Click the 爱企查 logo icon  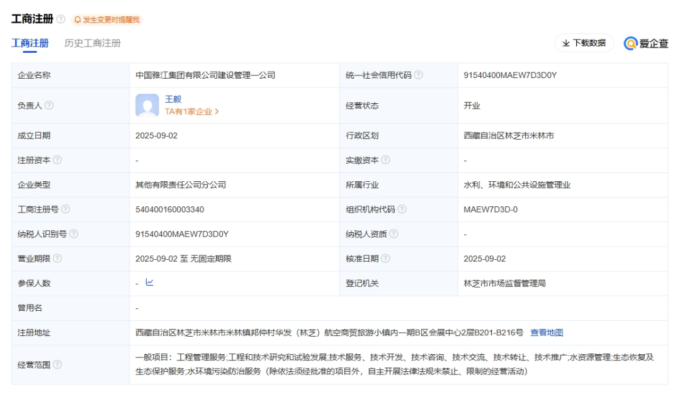click(x=629, y=44)
